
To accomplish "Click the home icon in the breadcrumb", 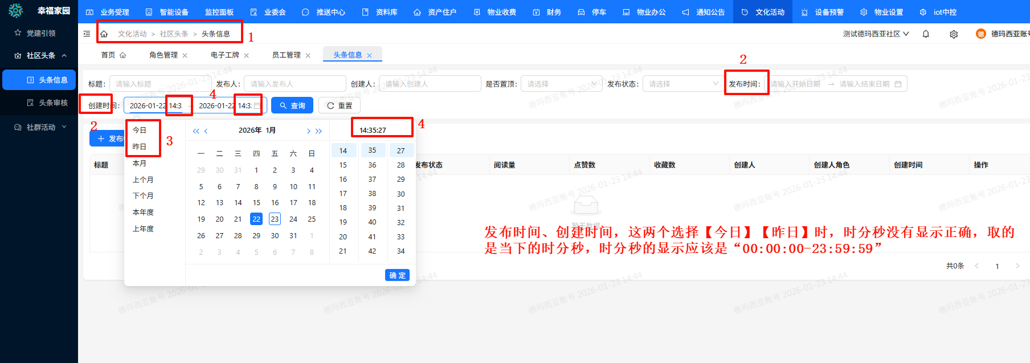I will [x=104, y=34].
